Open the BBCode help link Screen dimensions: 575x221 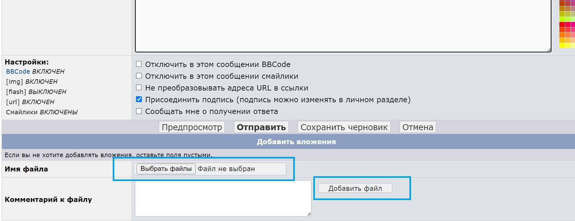coord(18,71)
